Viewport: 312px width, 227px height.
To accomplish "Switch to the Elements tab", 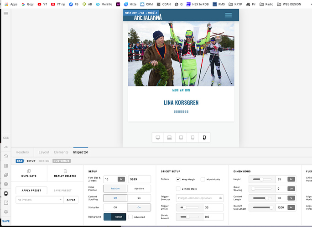I will pyautogui.click(x=61, y=152).
